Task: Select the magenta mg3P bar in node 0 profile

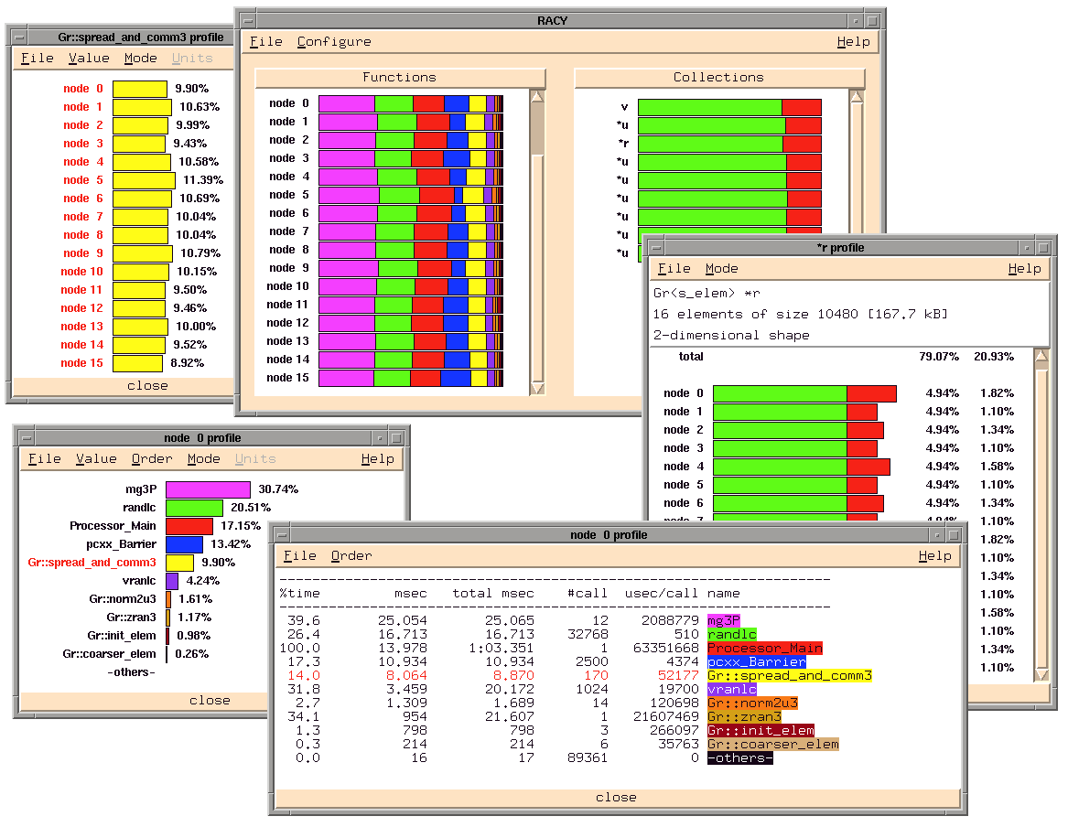Action: point(208,489)
